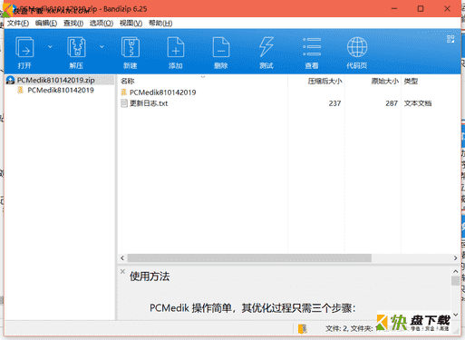
Task: Sort by Original size (原始大小) column
Action: tap(385, 81)
